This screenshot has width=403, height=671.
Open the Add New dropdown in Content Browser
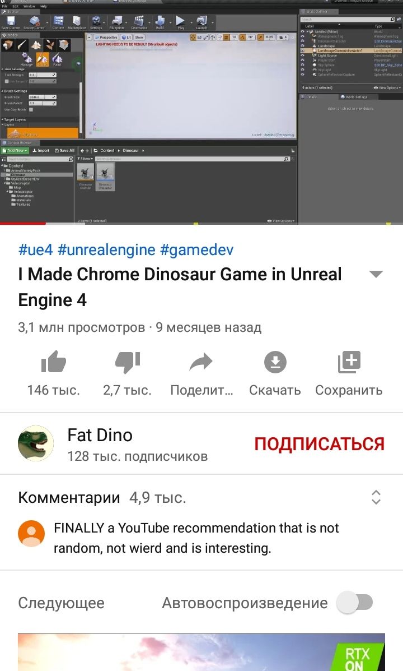pos(15,151)
